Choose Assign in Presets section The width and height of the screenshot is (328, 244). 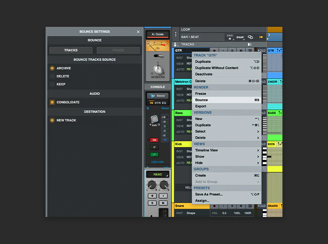coord(227,201)
